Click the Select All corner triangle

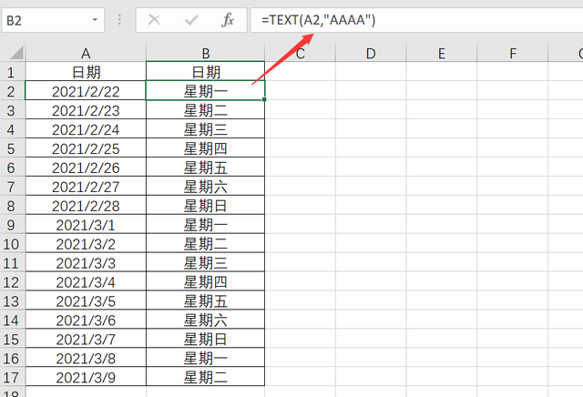[x=16, y=53]
